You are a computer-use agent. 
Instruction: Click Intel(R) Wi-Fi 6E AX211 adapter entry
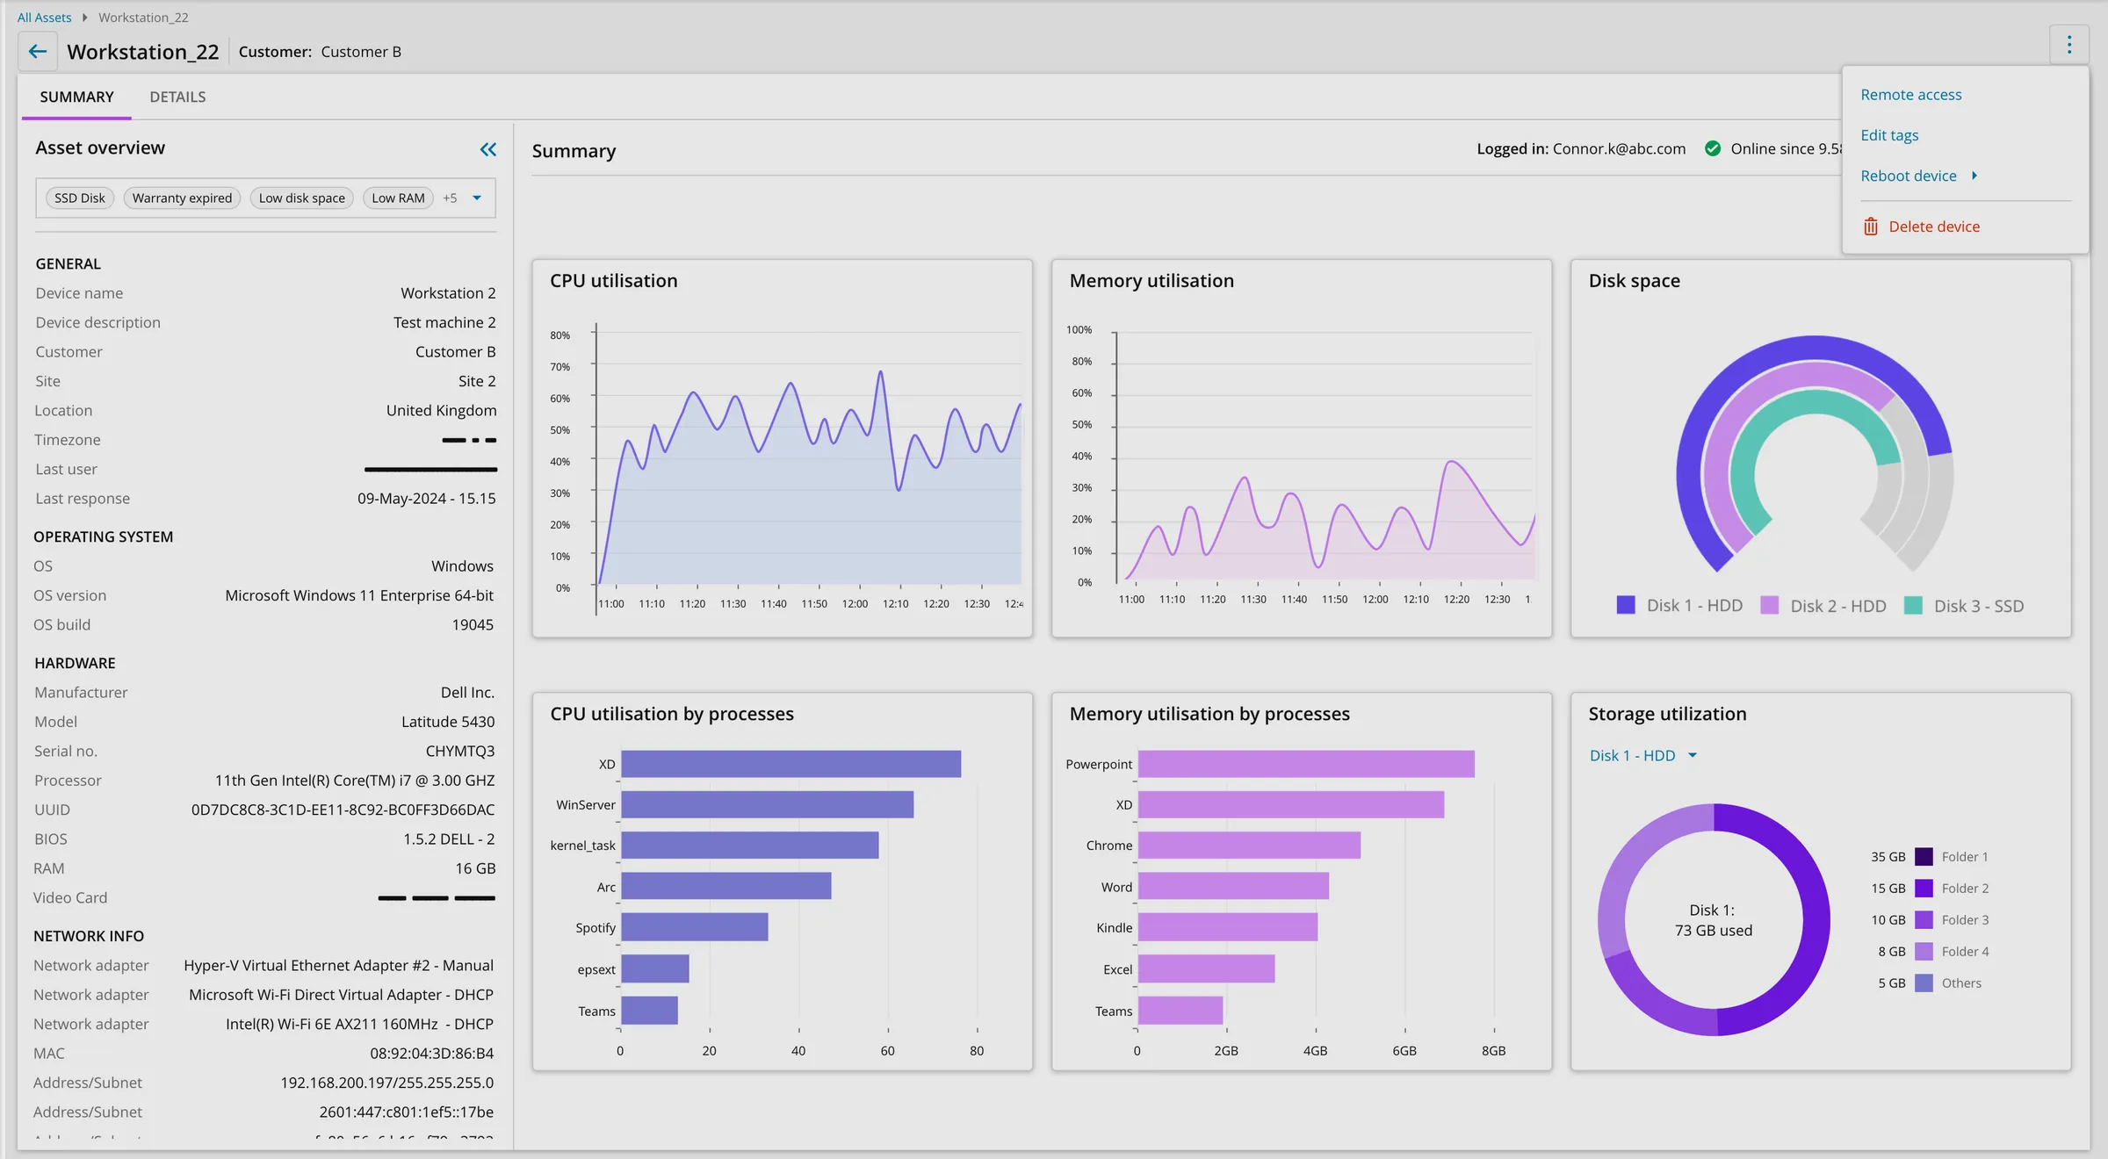click(x=359, y=1024)
